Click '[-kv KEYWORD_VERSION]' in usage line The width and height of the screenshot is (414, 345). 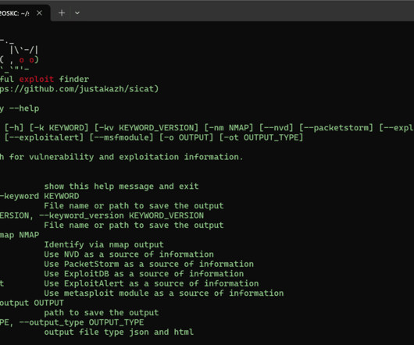[146, 128]
